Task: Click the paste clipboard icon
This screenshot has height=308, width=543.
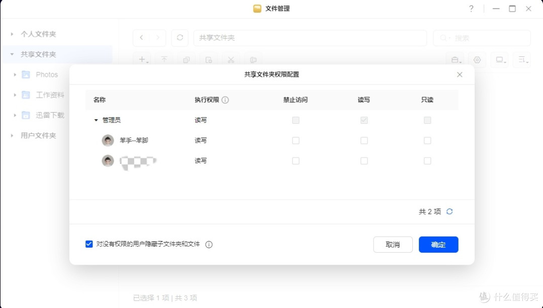Action: click(x=209, y=60)
